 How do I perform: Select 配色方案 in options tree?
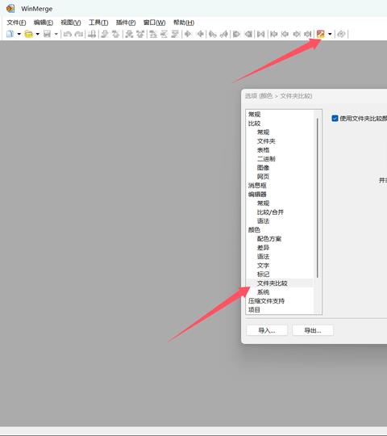tap(269, 238)
